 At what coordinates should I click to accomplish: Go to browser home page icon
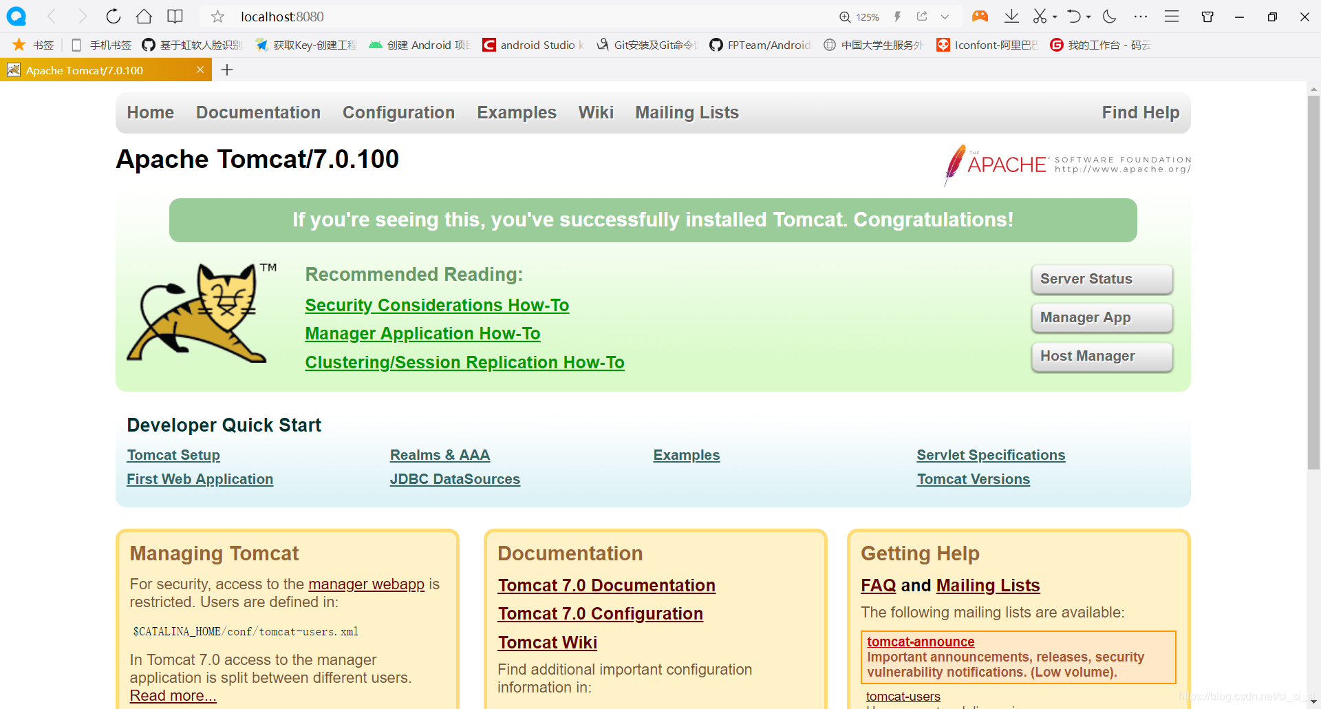144,17
